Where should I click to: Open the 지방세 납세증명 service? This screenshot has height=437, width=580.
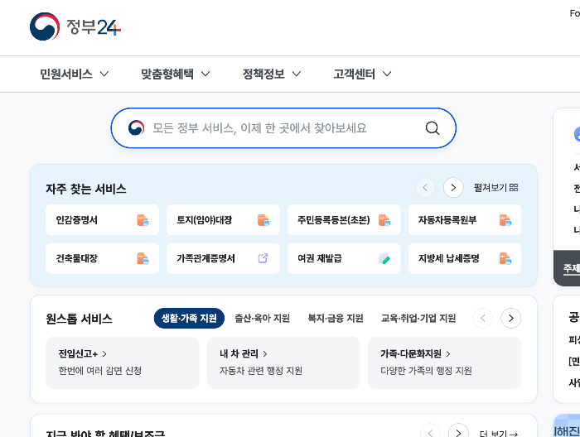pyautogui.click(x=465, y=258)
